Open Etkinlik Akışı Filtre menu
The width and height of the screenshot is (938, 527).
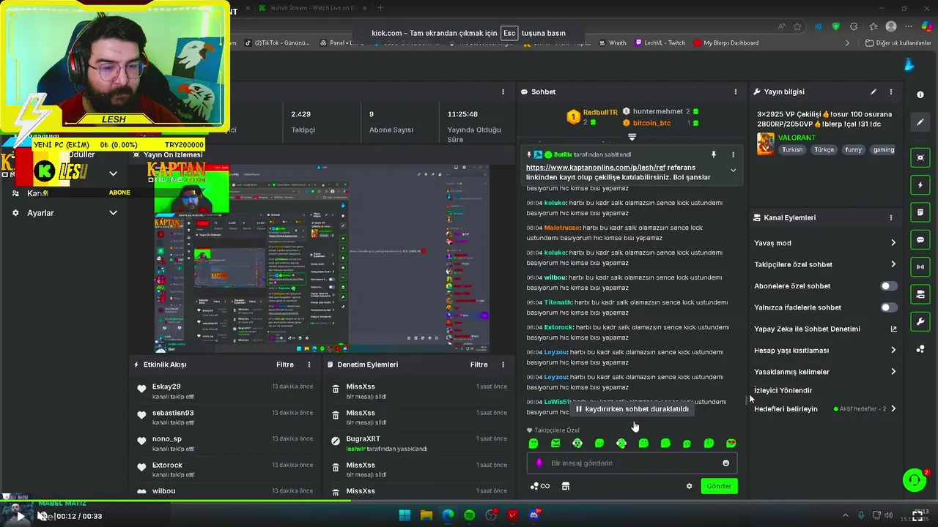click(285, 365)
